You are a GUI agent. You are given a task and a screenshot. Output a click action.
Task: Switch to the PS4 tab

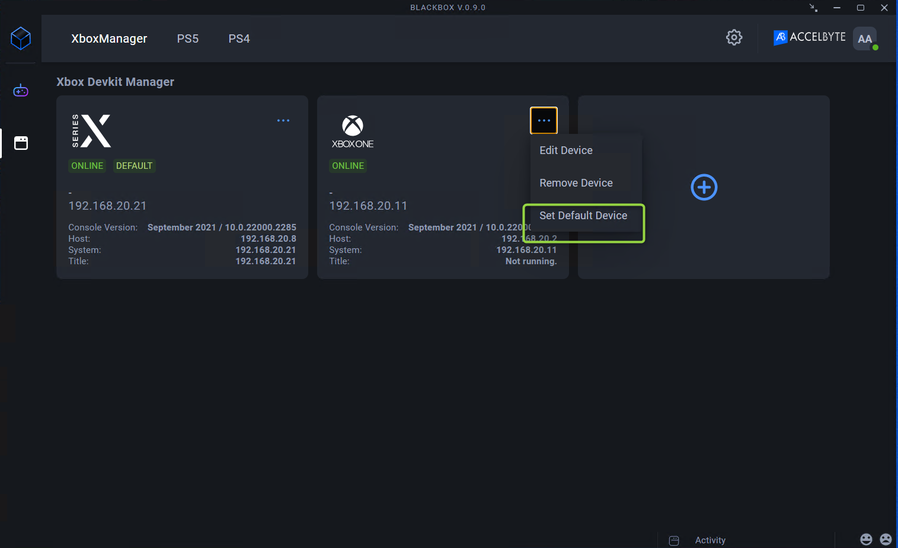pos(239,39)
